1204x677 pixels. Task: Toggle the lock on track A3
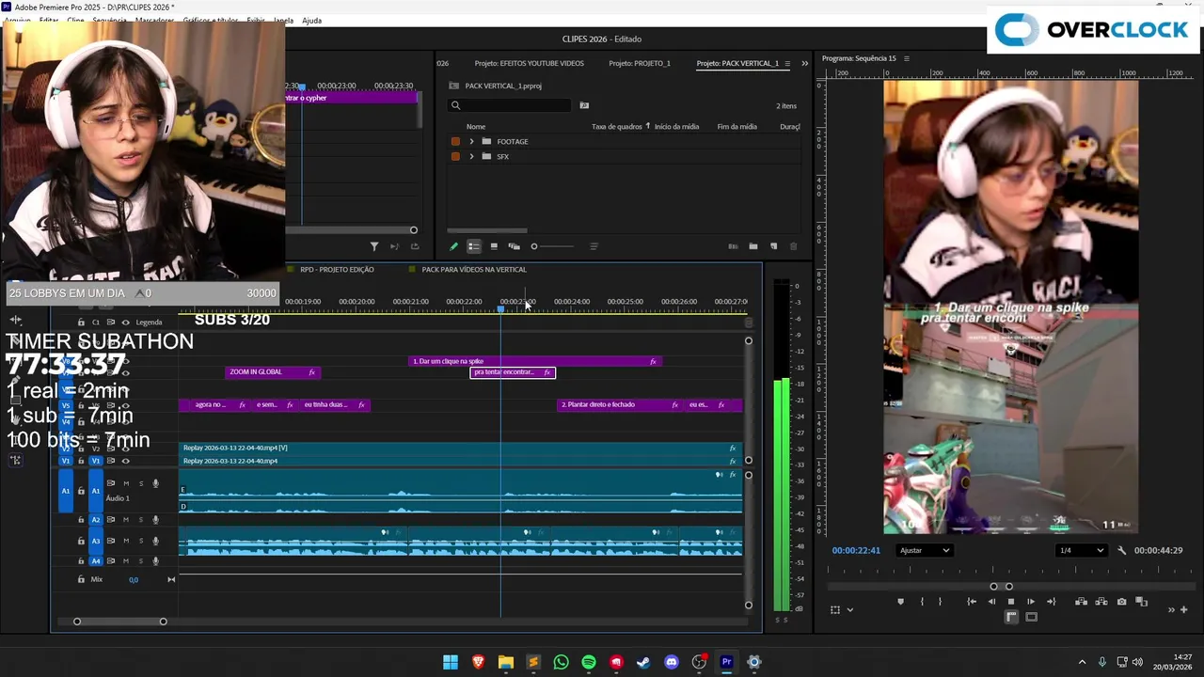tap(81, 541)
